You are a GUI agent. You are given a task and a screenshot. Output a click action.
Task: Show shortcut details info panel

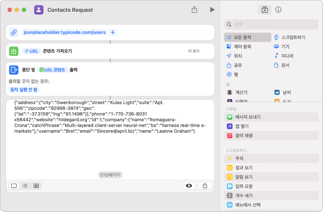[x=278, y=10]
